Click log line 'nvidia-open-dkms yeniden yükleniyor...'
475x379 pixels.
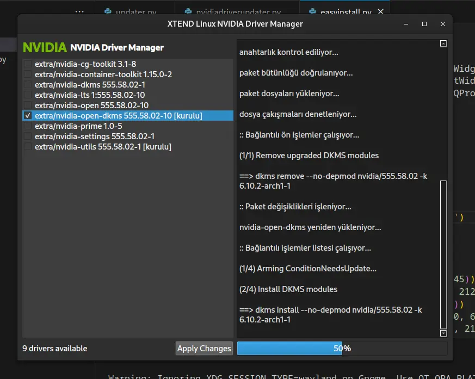point(310,227)
